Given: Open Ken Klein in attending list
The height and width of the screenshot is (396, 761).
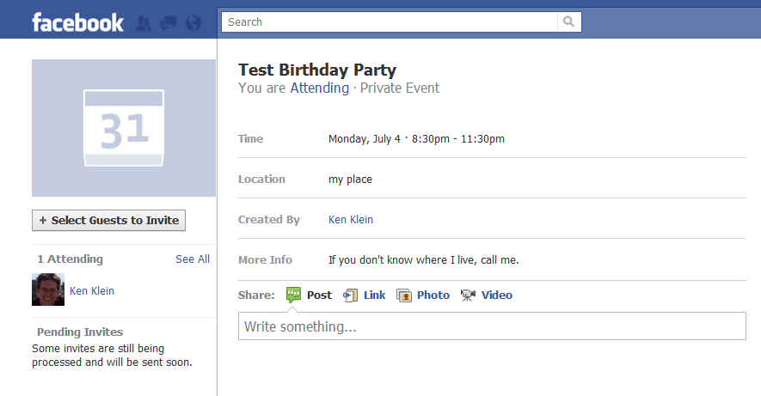Looking at the screenshot, I should pyautogui.click(x=92, y=290).
